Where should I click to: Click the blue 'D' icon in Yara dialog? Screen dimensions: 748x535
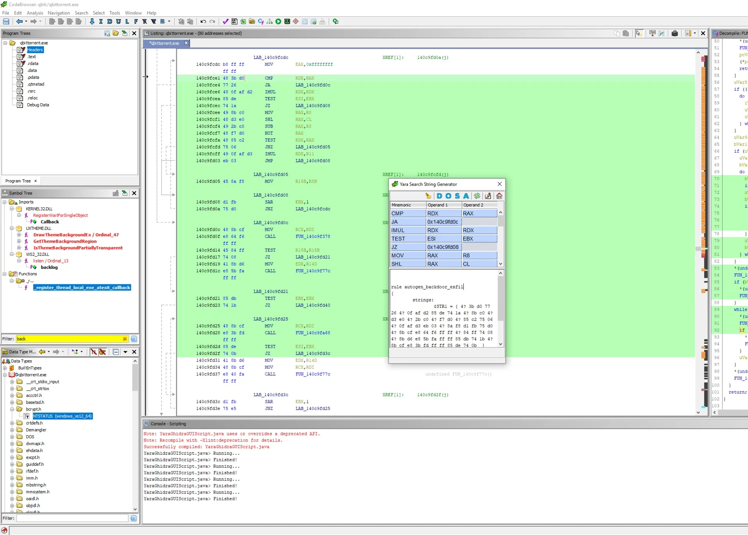pyautogui.click(x=439, y=196)
